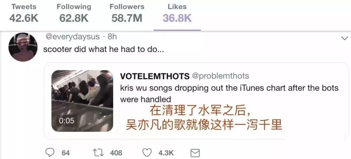Click the retweet arrows icon

coord(99,153)
